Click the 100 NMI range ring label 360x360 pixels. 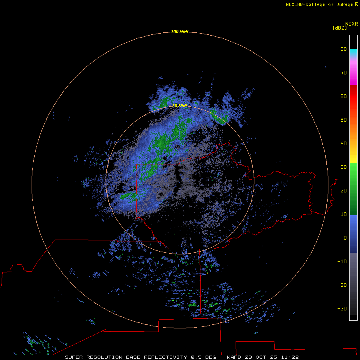click(180, 32)
